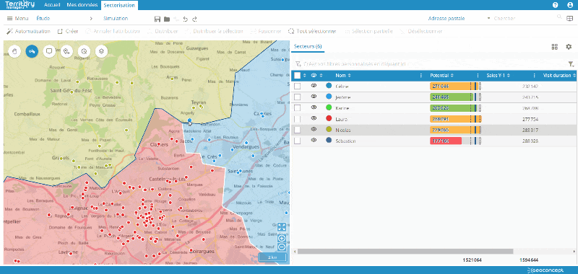This screenshot has height=274, width=578.
Task: Click the add location pin map tool
Action: click(66, 51)
